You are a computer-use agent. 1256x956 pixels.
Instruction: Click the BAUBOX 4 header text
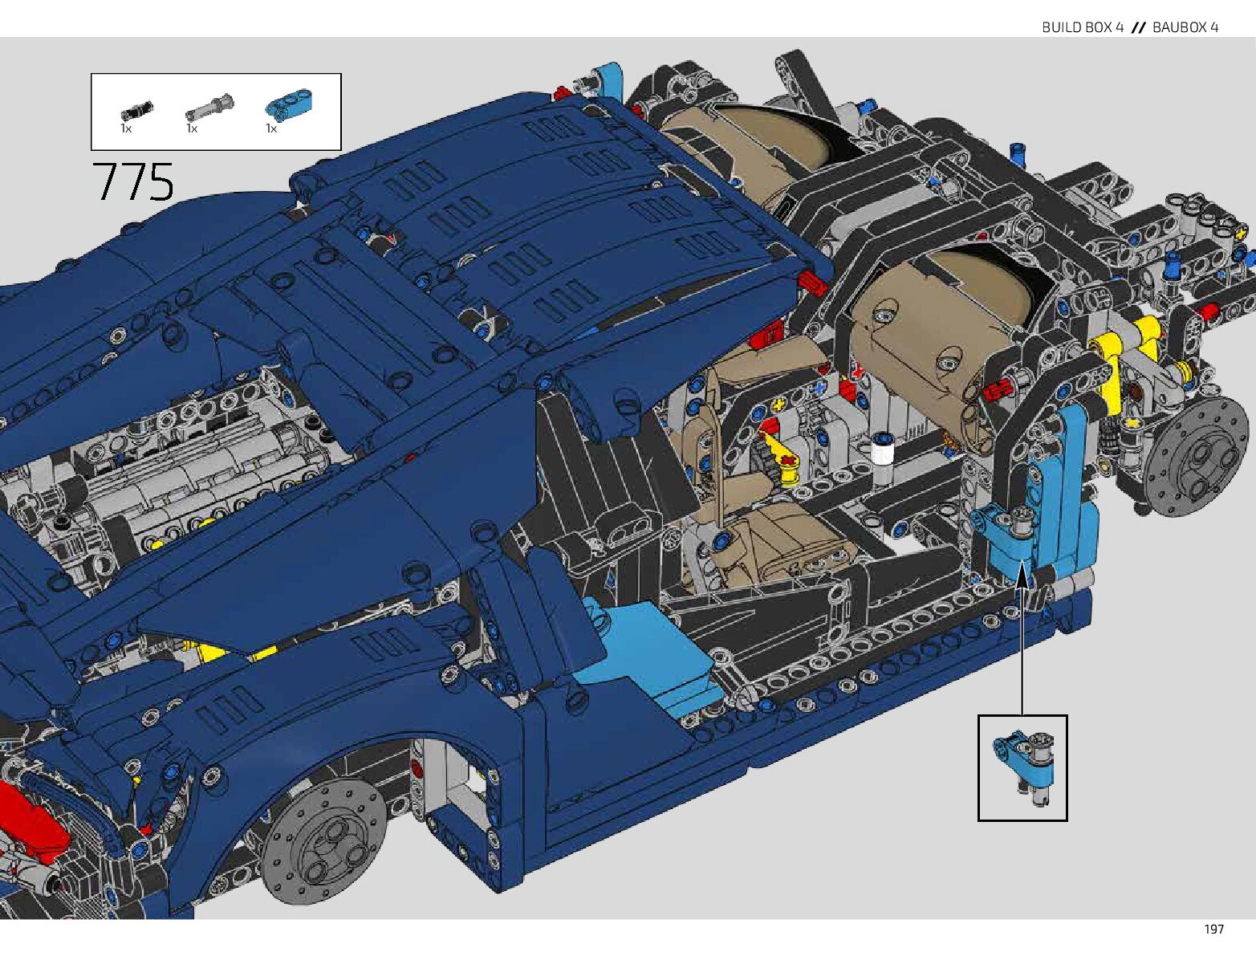pos(1185,27)
